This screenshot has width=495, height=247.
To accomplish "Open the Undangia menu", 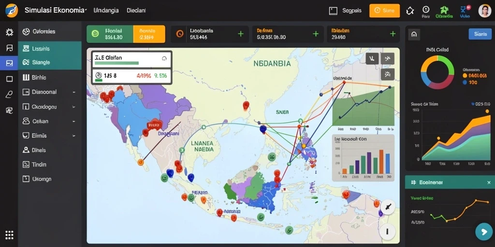I will 106,11.
